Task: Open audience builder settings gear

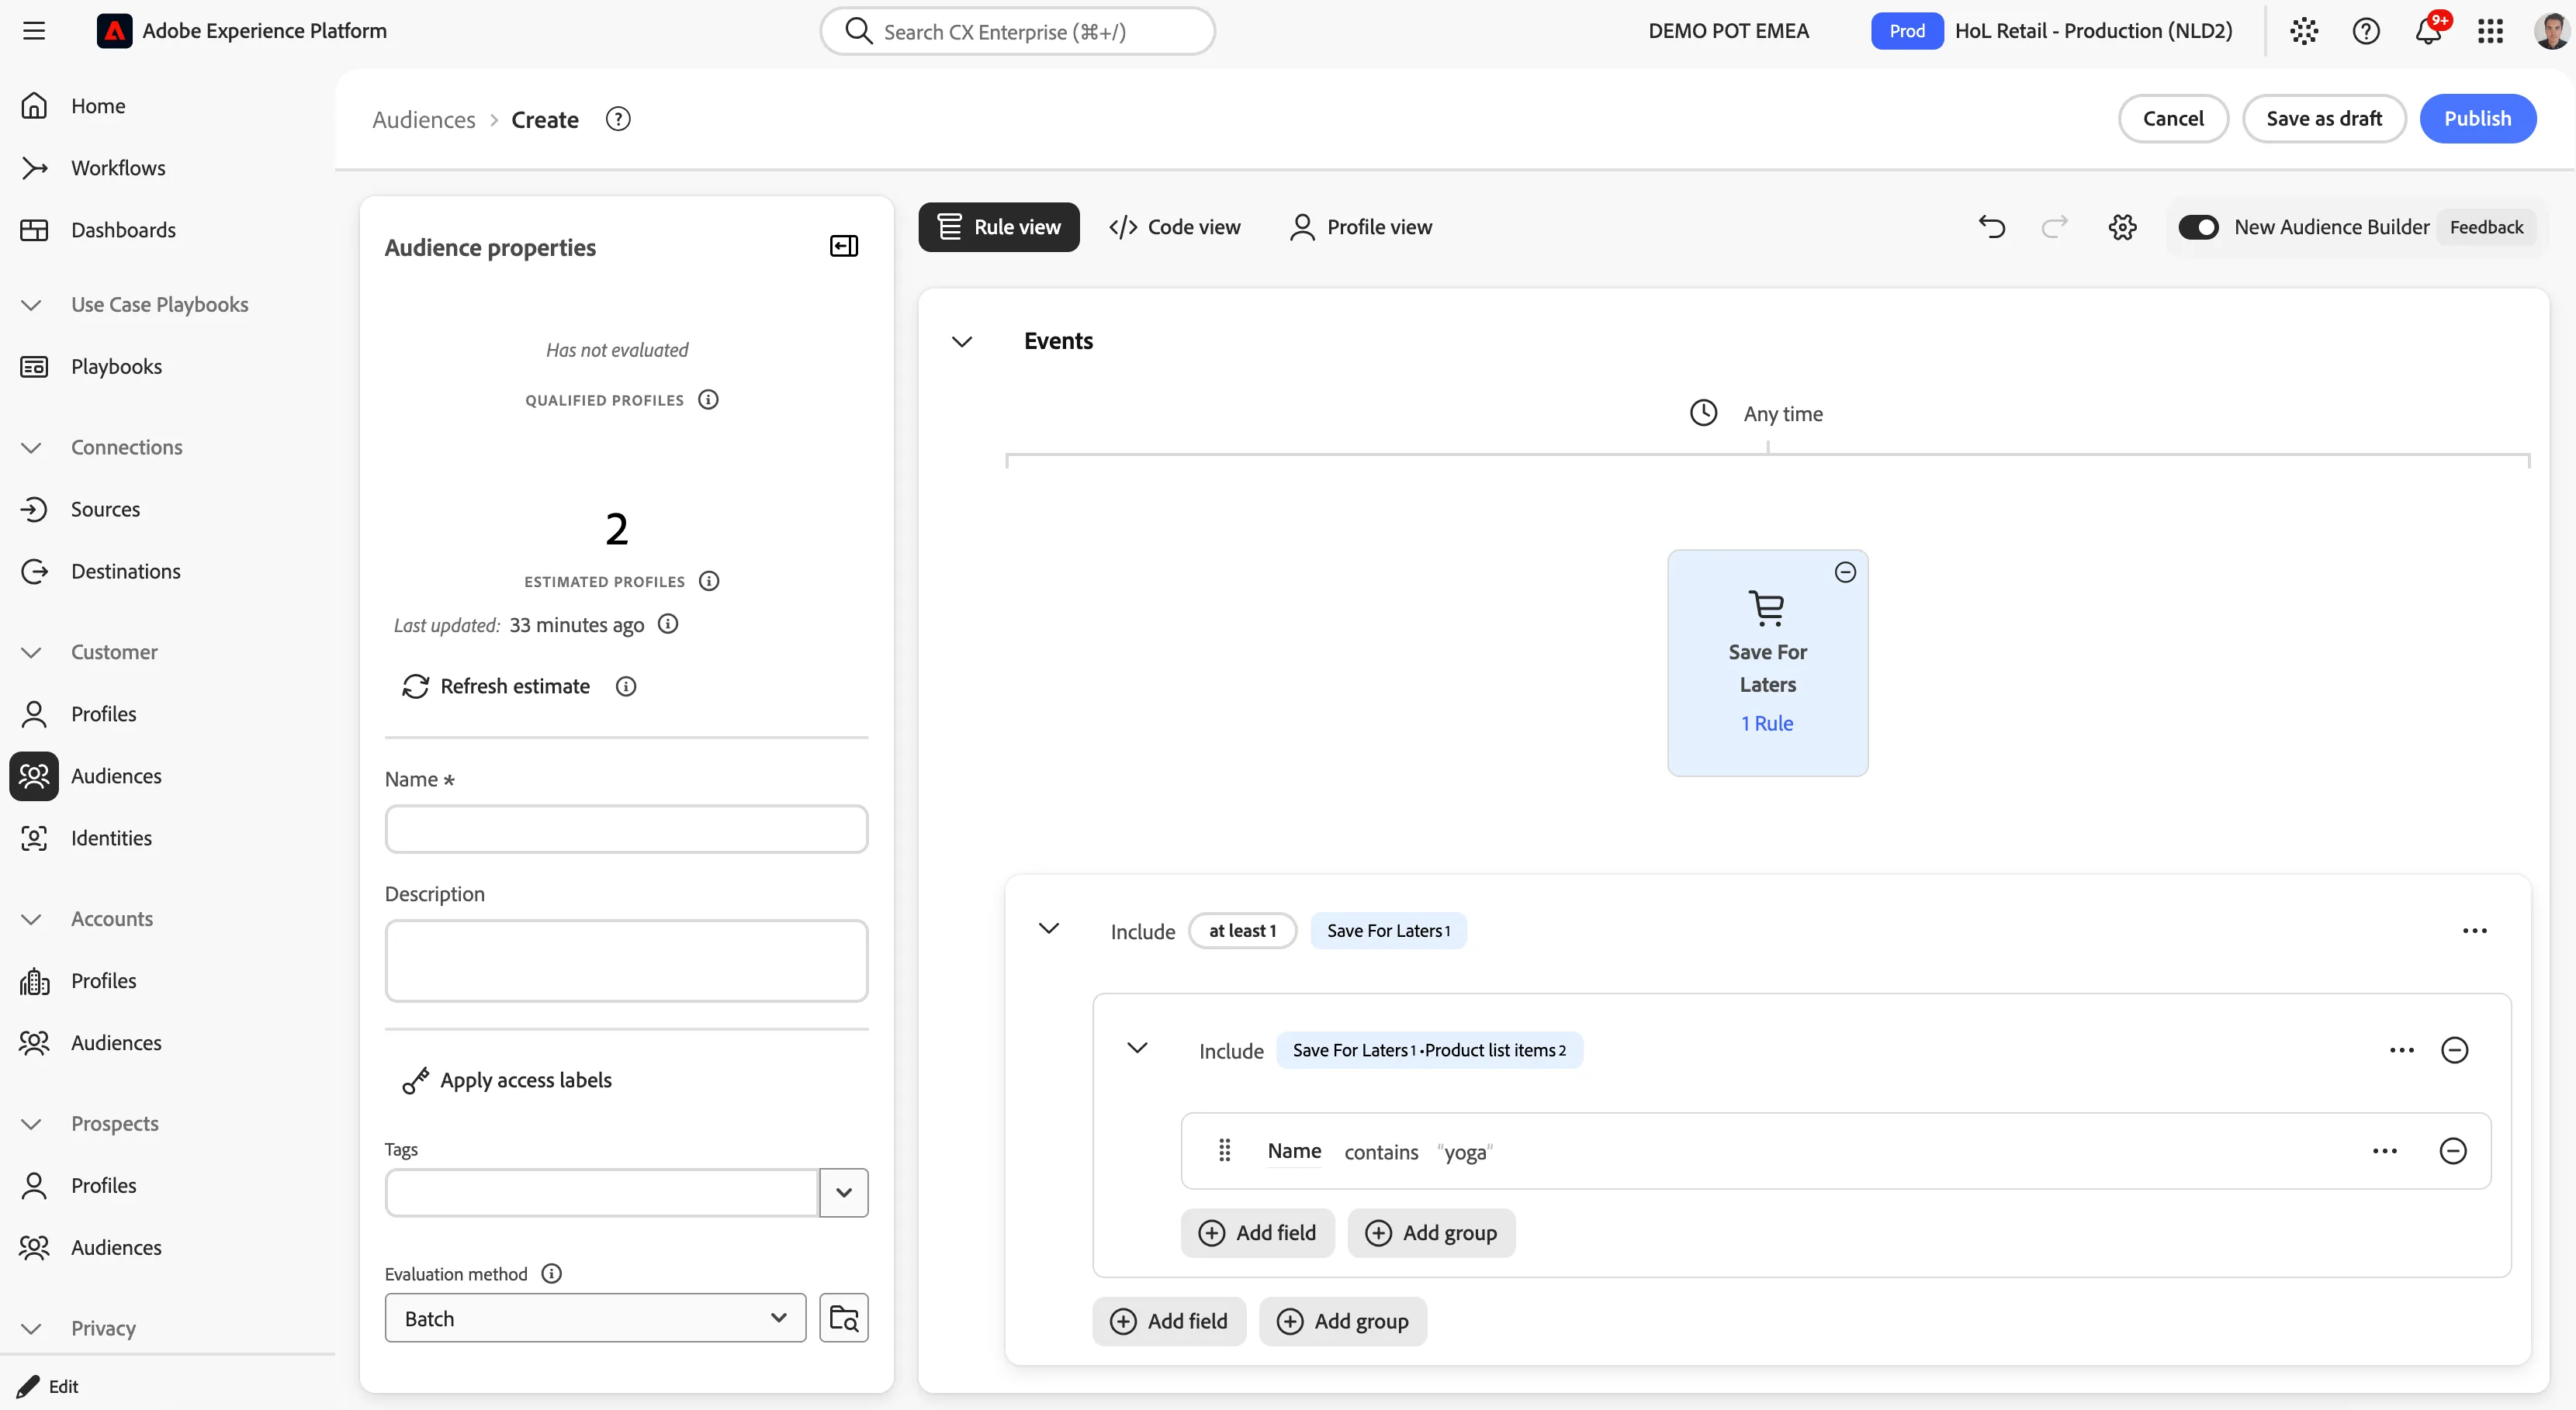Action: pos(2122,226)
